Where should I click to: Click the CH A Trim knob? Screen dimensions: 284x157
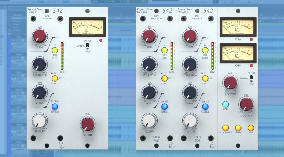pyautogui.click(x=149, y=36)
